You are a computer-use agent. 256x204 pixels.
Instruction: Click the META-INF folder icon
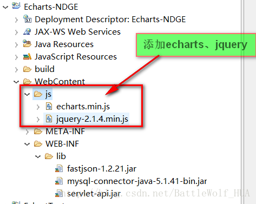click(x=38, y=131)
